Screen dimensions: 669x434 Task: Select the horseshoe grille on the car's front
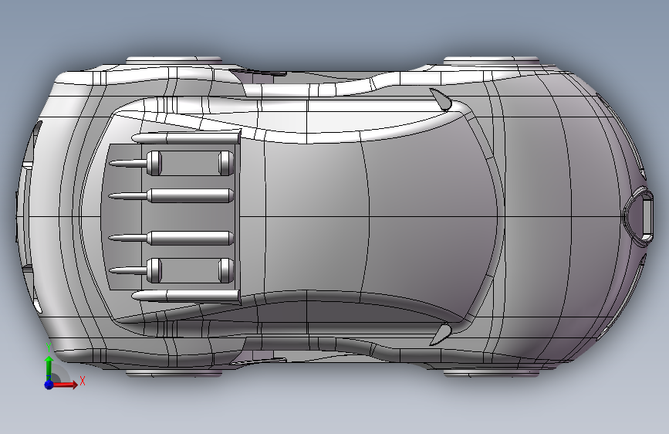pyautogui.click(x=639, y=217)
